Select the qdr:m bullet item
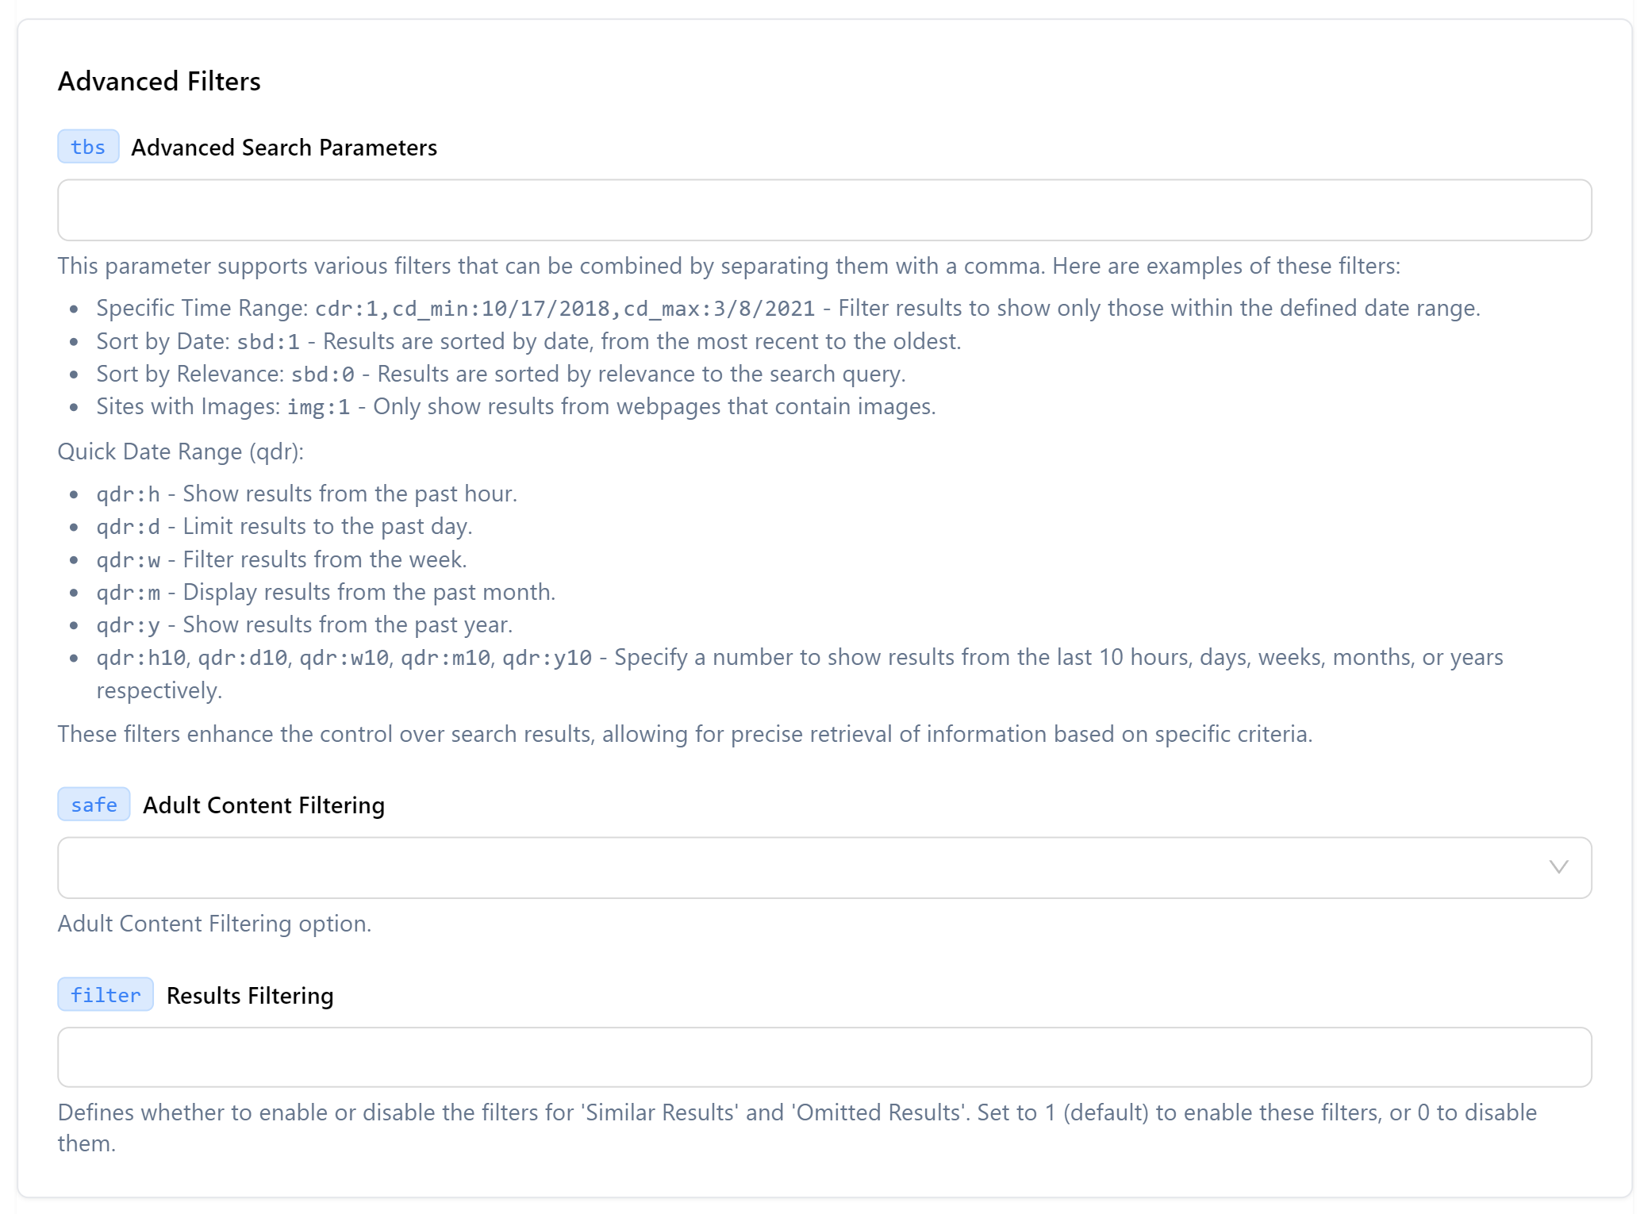This screenshot has height=1214, width=1648. click(325, 591)
